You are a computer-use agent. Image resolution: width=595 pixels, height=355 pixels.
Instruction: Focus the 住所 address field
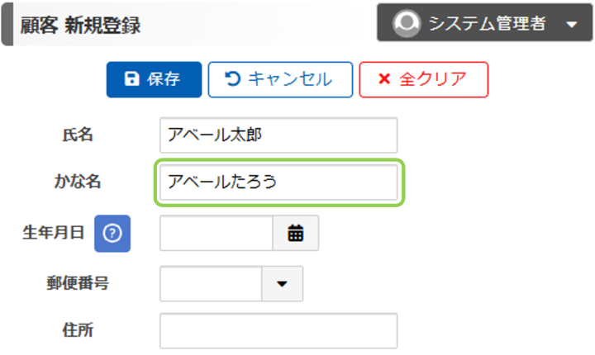(278, 330)
